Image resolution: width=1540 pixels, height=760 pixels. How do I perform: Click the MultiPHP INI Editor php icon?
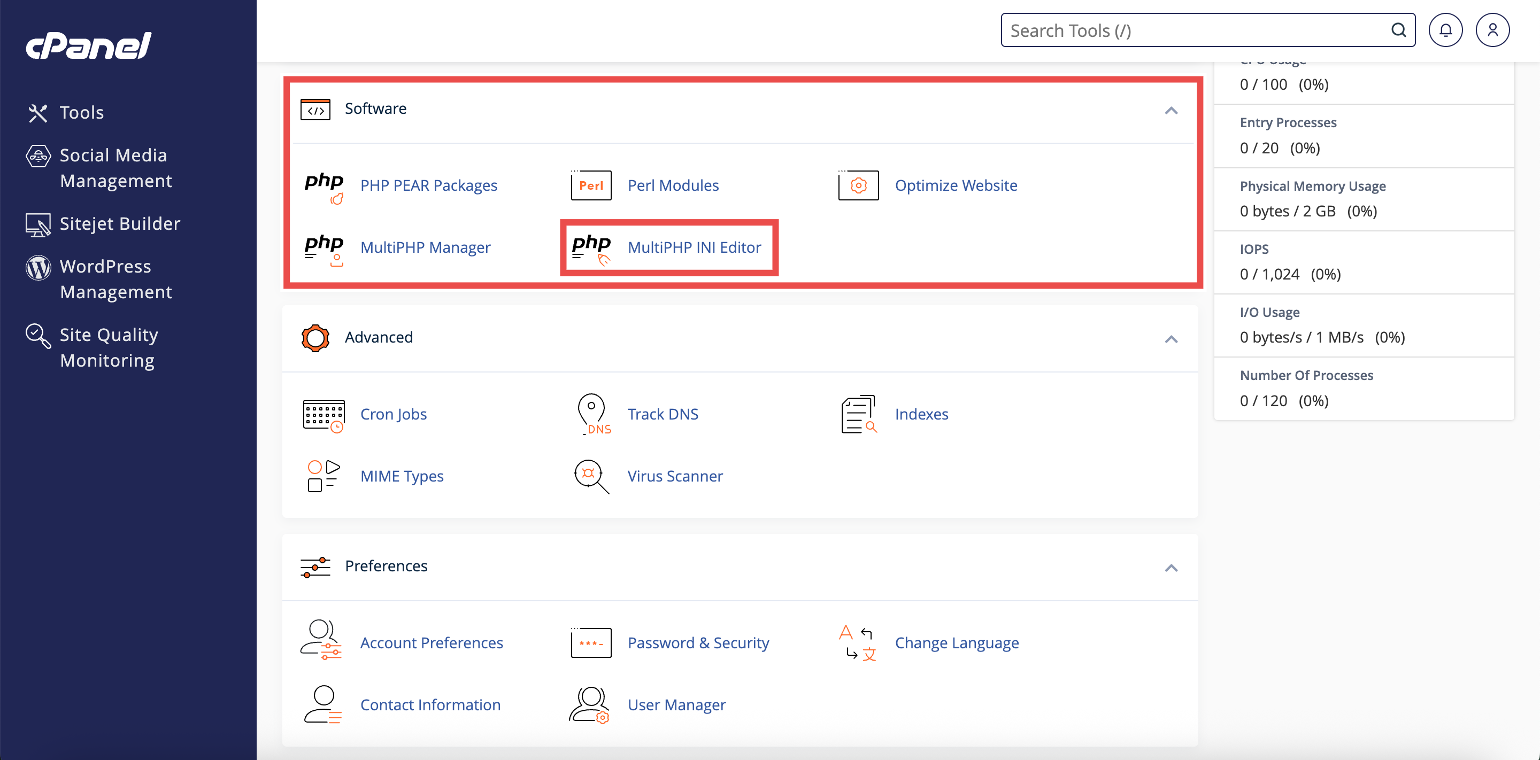tap(592, 247)
